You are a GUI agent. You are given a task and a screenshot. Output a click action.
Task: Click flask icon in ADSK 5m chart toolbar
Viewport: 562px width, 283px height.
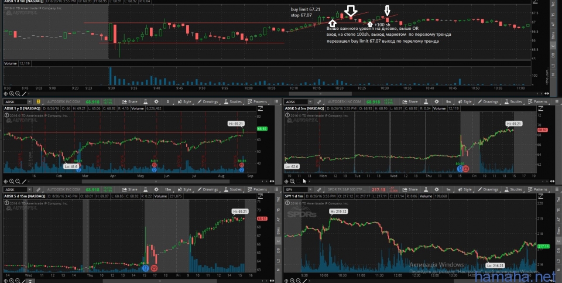tap(426, 101)
